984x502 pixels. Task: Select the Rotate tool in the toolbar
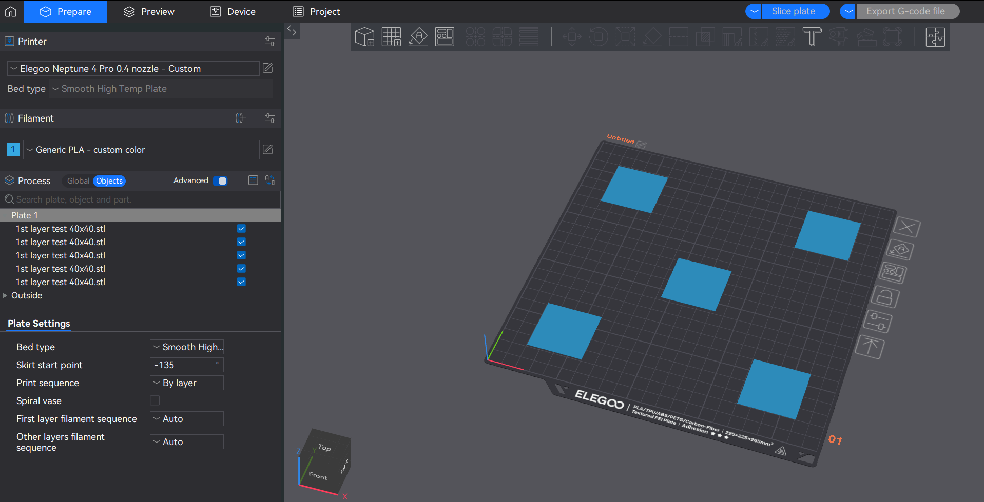pos(599,37)
